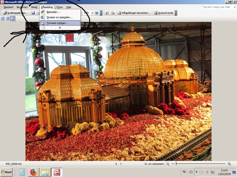Expand the hidden Afbeelding menu items chevron
Image resolution: width=237 pixels, height=177 pixels.
tap(60, 28)
